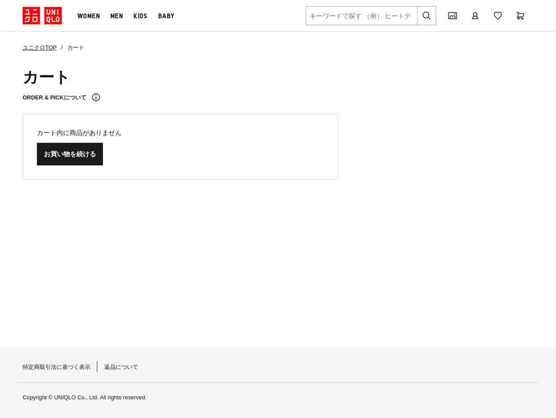Click the Copyright UNIQLO Co., Ltd. text

click(x=85, y=397)
